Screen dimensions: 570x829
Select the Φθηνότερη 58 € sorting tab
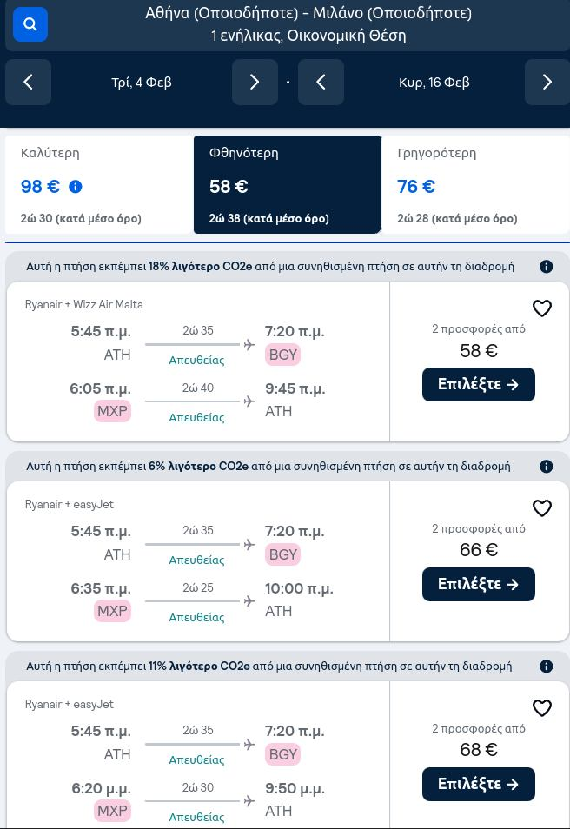287,184
